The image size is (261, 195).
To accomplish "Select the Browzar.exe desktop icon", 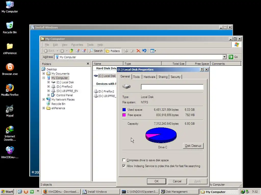I will click(x=10, y=69).
